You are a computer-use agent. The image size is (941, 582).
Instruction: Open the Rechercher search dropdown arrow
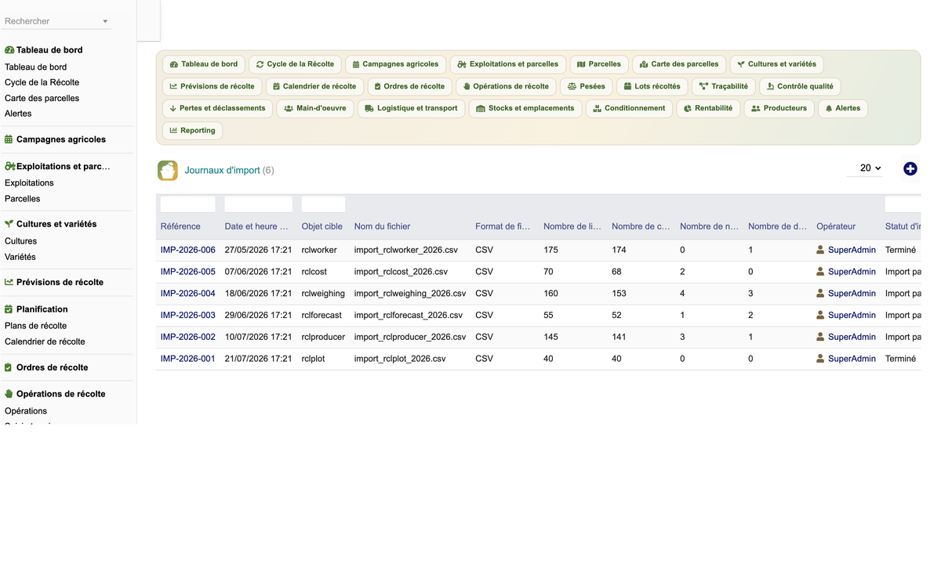pos(105,21)
